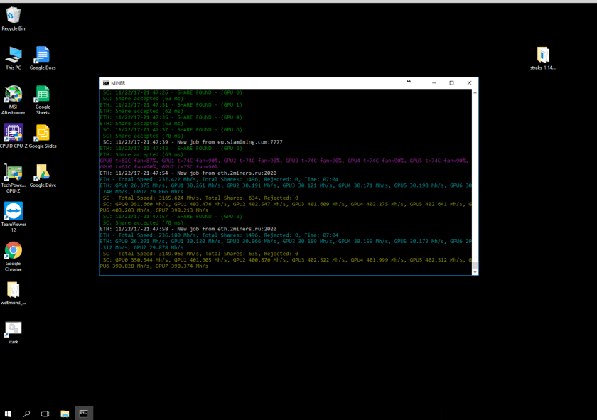
Task: Open File Explorer from the taskbar
Action: [65, 414]
